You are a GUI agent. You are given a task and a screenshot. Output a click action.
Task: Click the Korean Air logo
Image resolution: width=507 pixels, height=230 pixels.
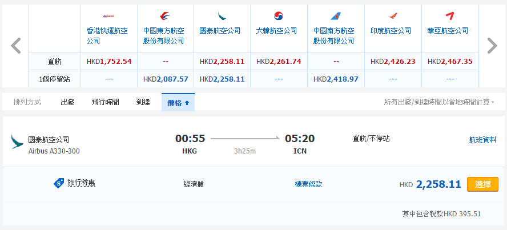[x=279, y=16]
